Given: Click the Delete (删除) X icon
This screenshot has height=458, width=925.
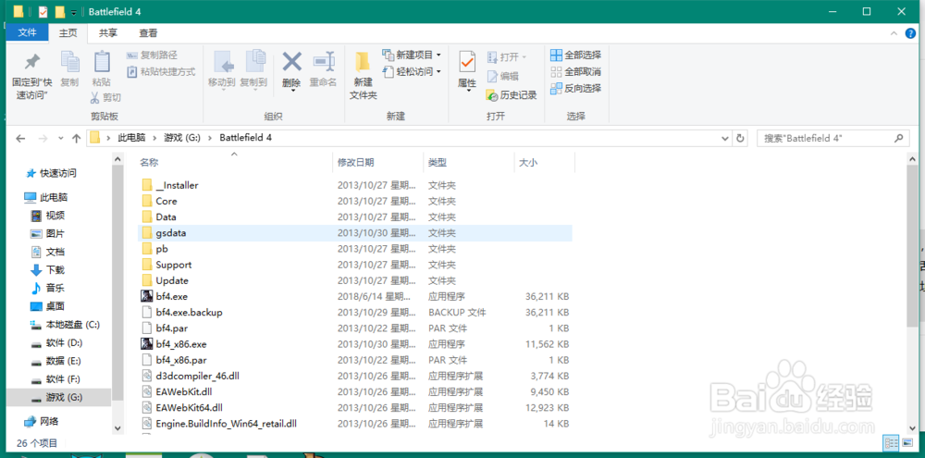Looking at the screenshot, I should [292, 61].
